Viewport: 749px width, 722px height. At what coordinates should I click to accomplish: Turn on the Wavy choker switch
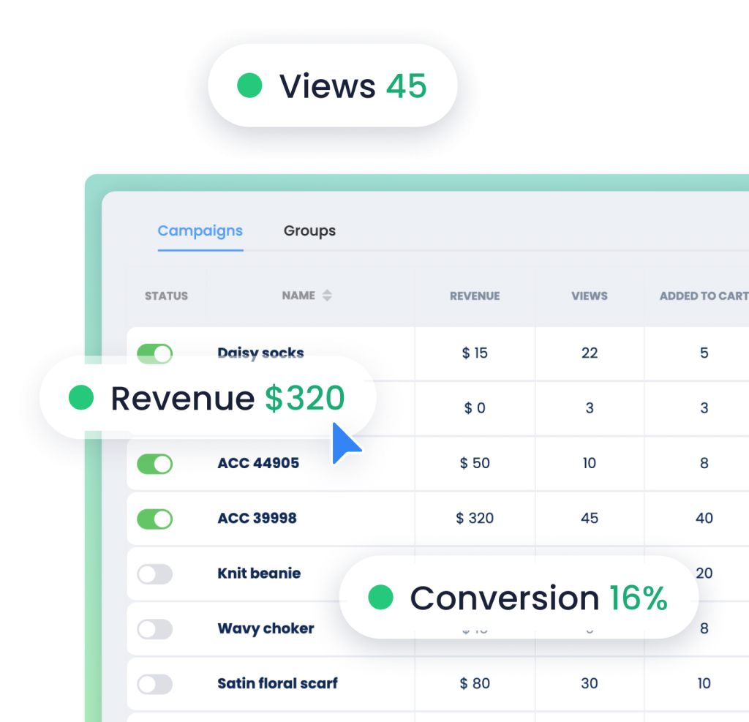(154, 628)
